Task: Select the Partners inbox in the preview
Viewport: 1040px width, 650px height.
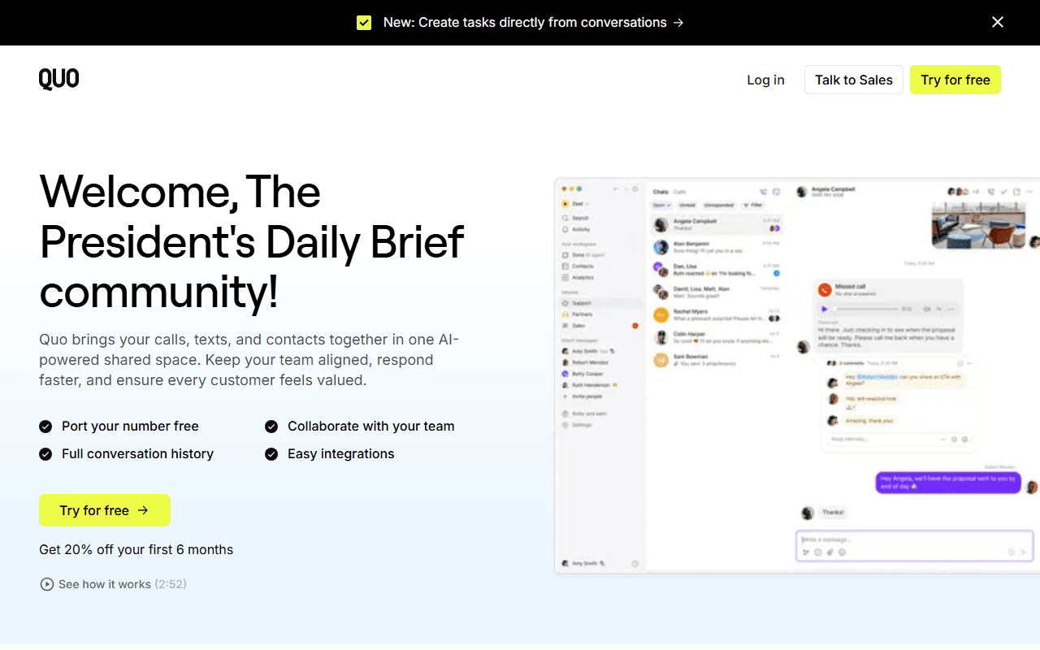Action: click(600, 314)
